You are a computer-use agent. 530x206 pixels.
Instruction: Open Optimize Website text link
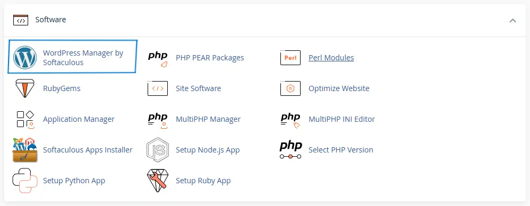coord(339,88)
